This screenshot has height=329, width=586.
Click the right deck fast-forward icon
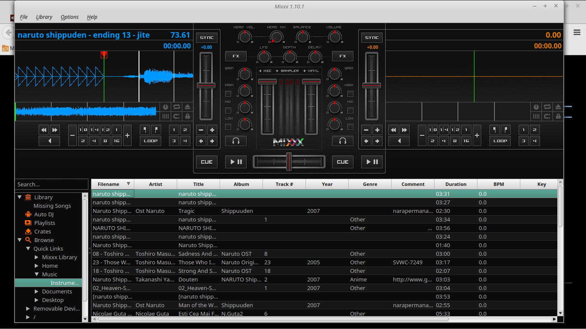[x=404, y=130]
